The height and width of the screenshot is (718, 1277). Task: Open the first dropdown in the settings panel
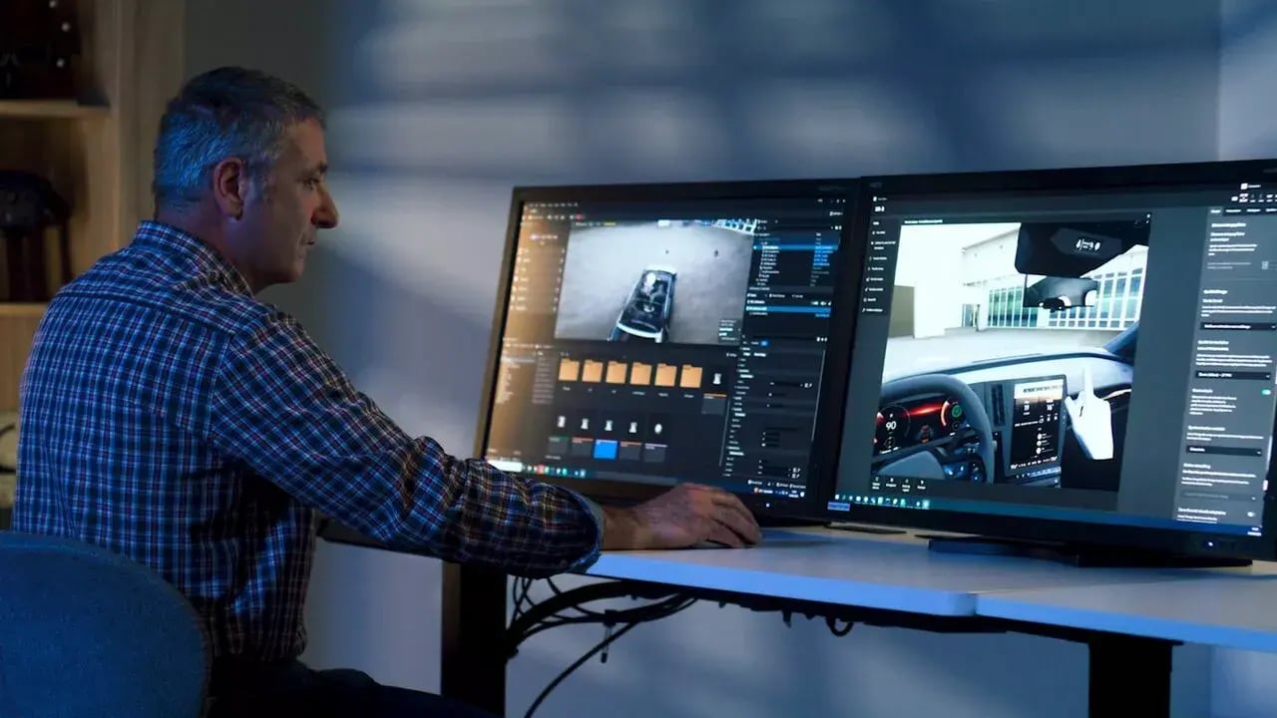(x=1238, y=325)
